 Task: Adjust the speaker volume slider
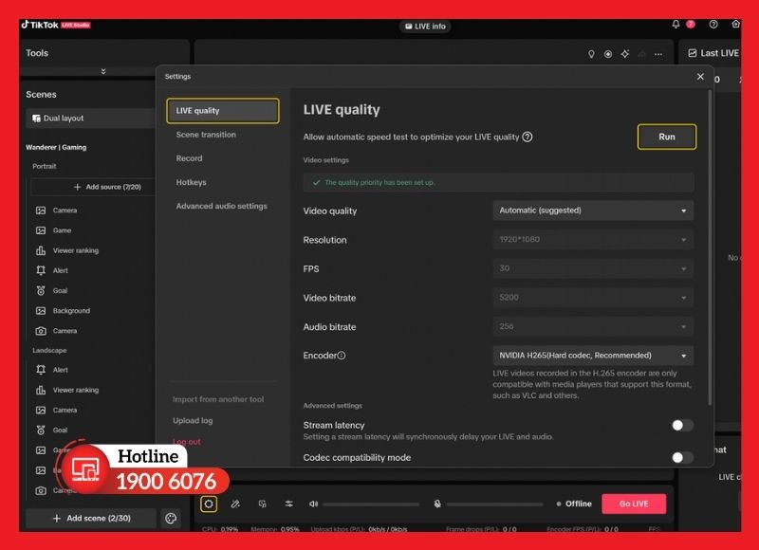pos(371,504)
